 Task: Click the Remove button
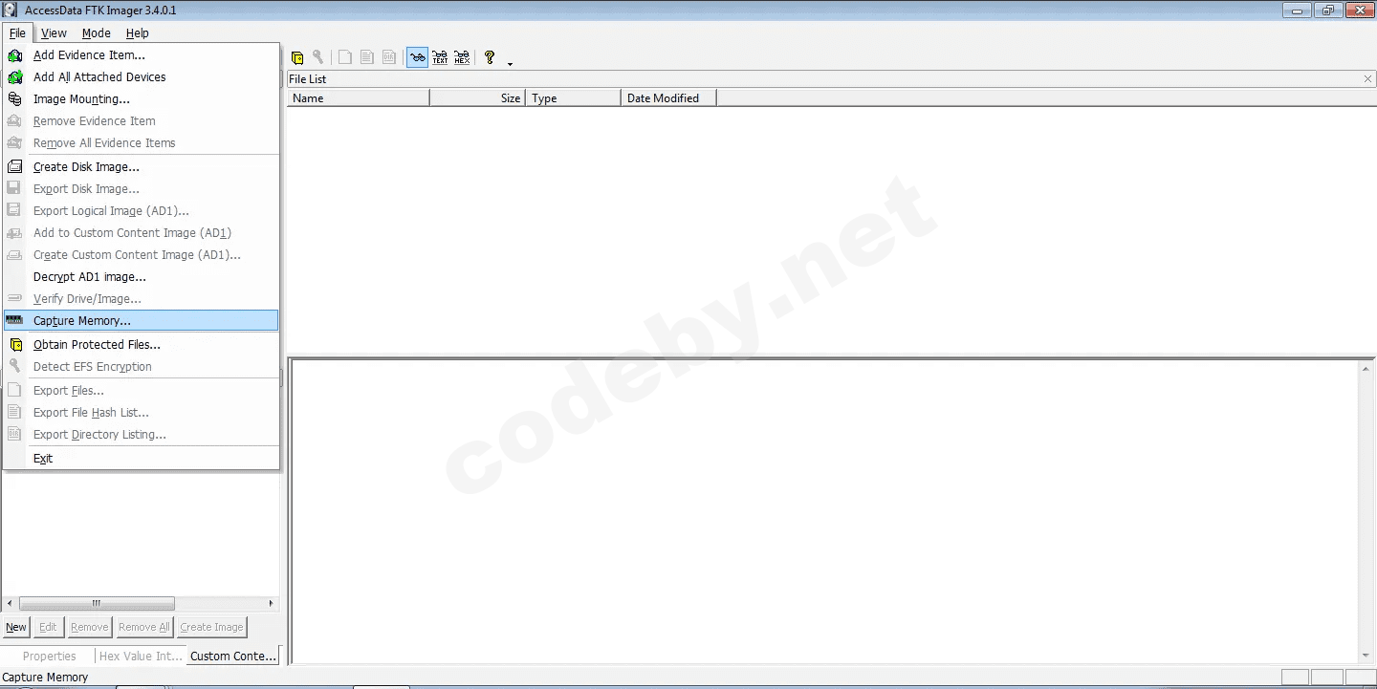[89, 627]
